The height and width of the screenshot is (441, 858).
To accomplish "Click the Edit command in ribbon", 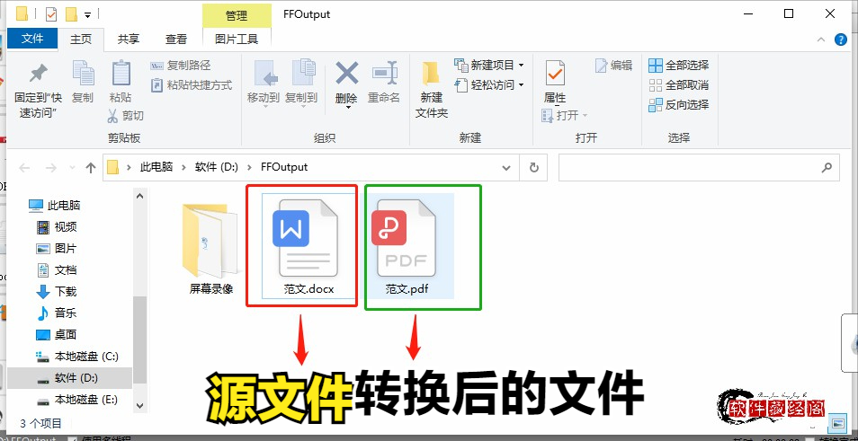I will pyautogui.click(x=613, y=65).
